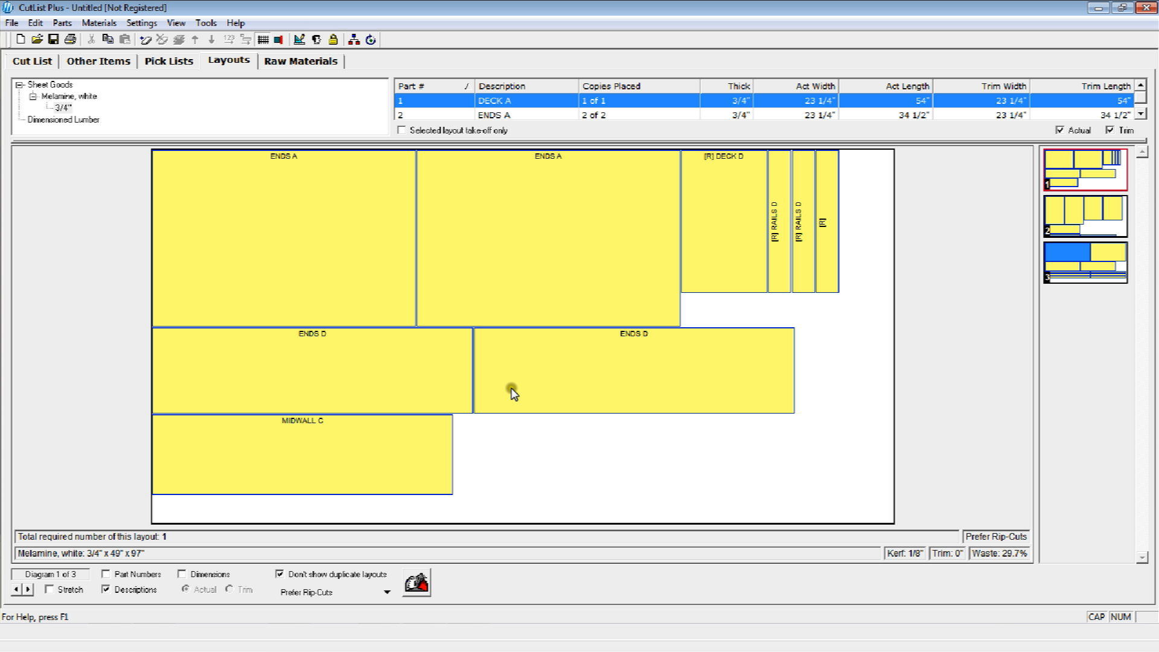Switch to the Raw Materials tab
Image resolution: width=1159 pixels, height=652 pixels.
pos(301,60)
